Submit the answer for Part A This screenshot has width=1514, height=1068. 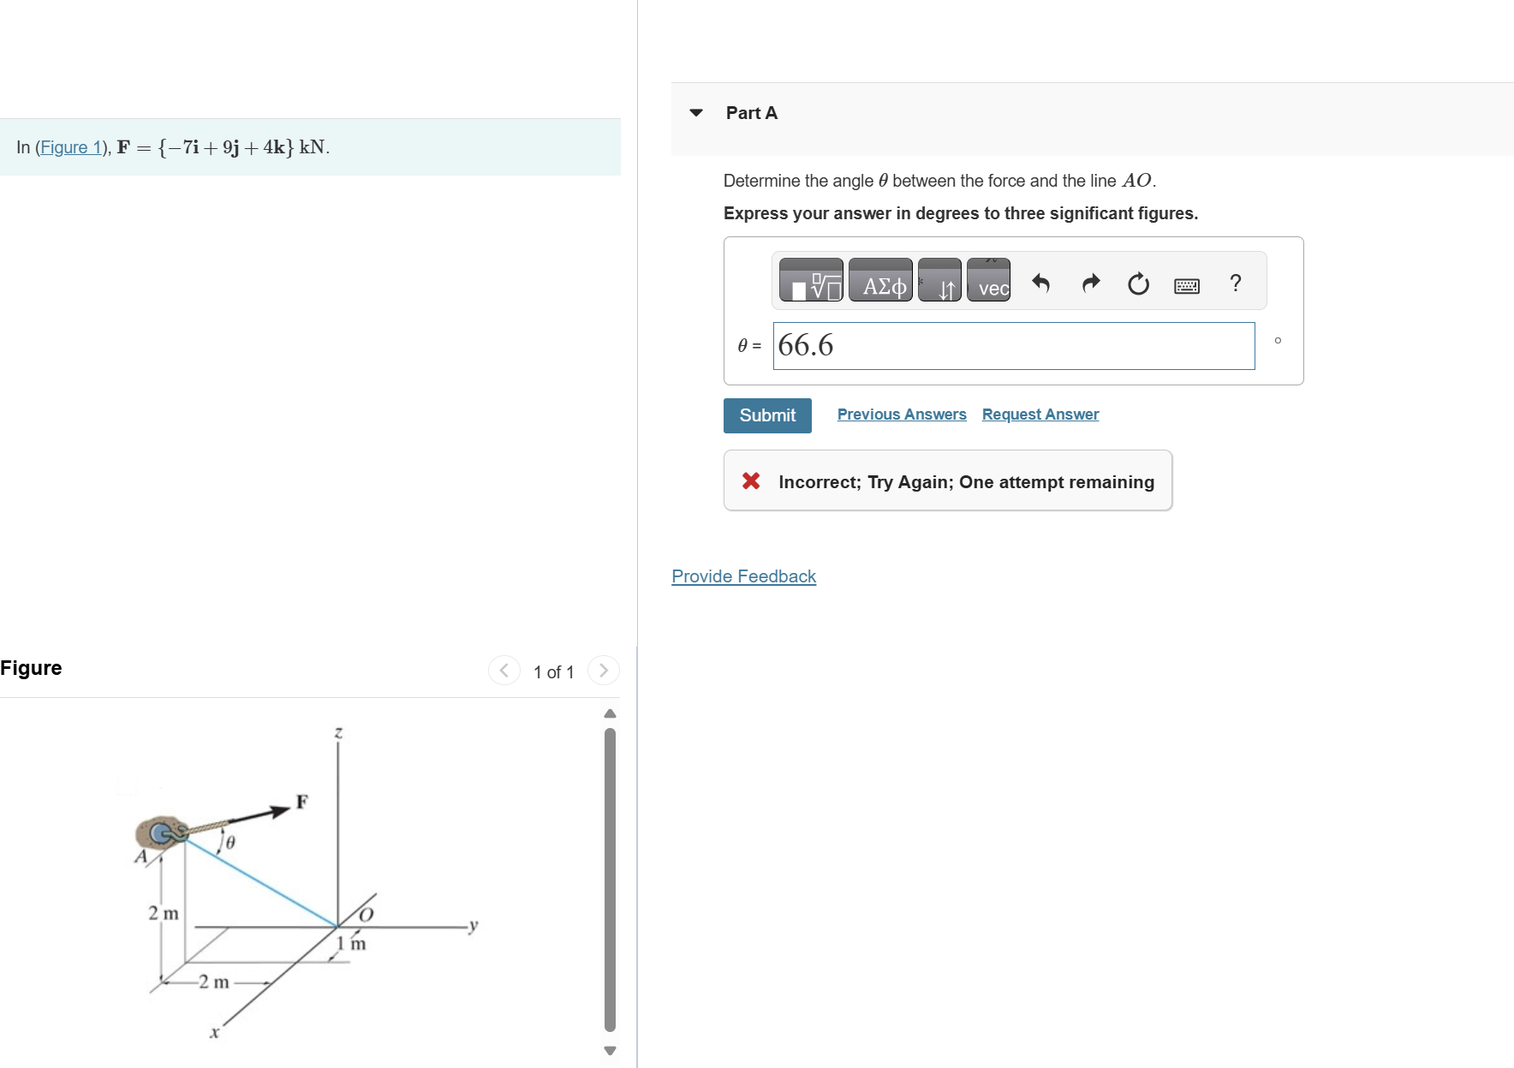coord(766,415)
